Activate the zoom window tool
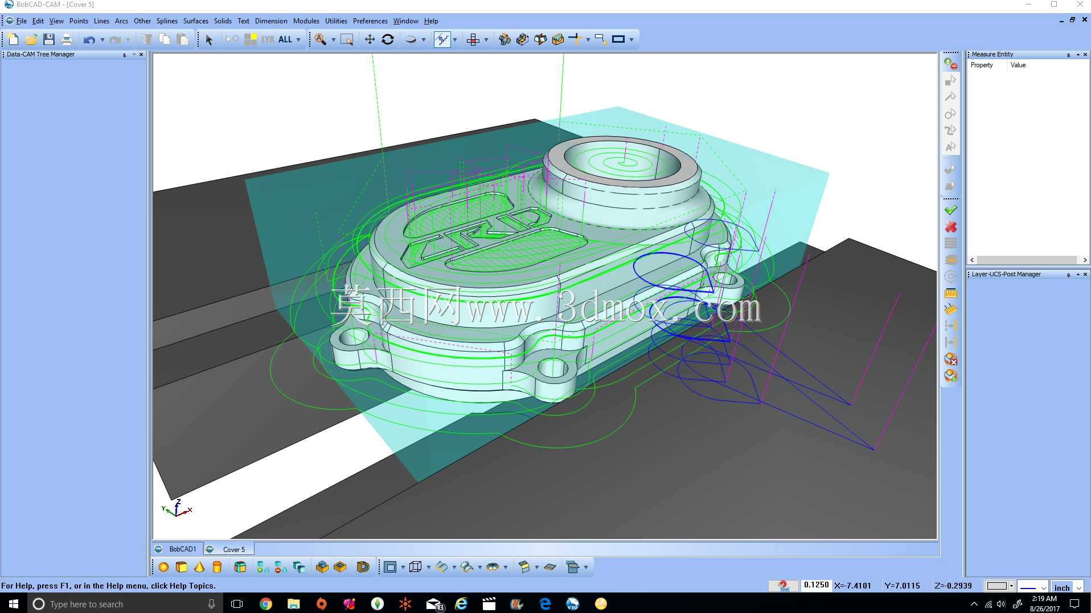1091x613 pixels. point(347,39)
